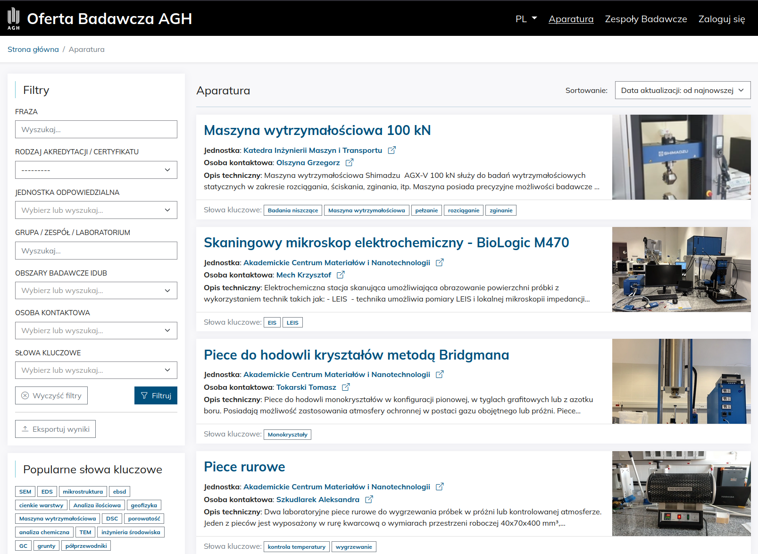Viewport: 758px width, 554px height.
Task: Open Katedra Inżynierii Maszyn i Transportu unit
Action: coord(313,150)
